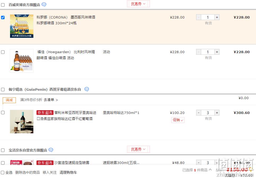Toggle the 全选 select-all checkbox
The image size is (256, 179).
3,172
